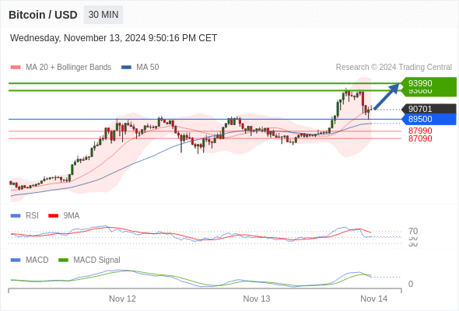Image resolution: width=459 pixels, height=311 pixels.
Task: Click the red 87990 support level
Action: pos(420,131)
